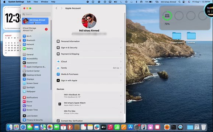This screenshot has width=213, height=132.
Task: Open Control Center settings
Action: (31, 71)
